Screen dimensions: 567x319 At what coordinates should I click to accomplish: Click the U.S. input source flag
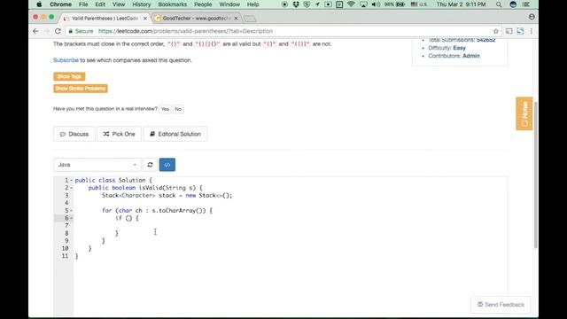tap(419, 4)
